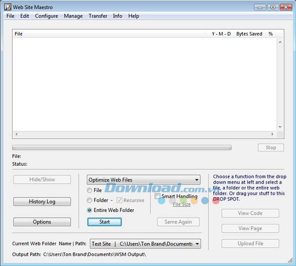
Task: Click the file list scroll up arrow
Action: (280, 42)
